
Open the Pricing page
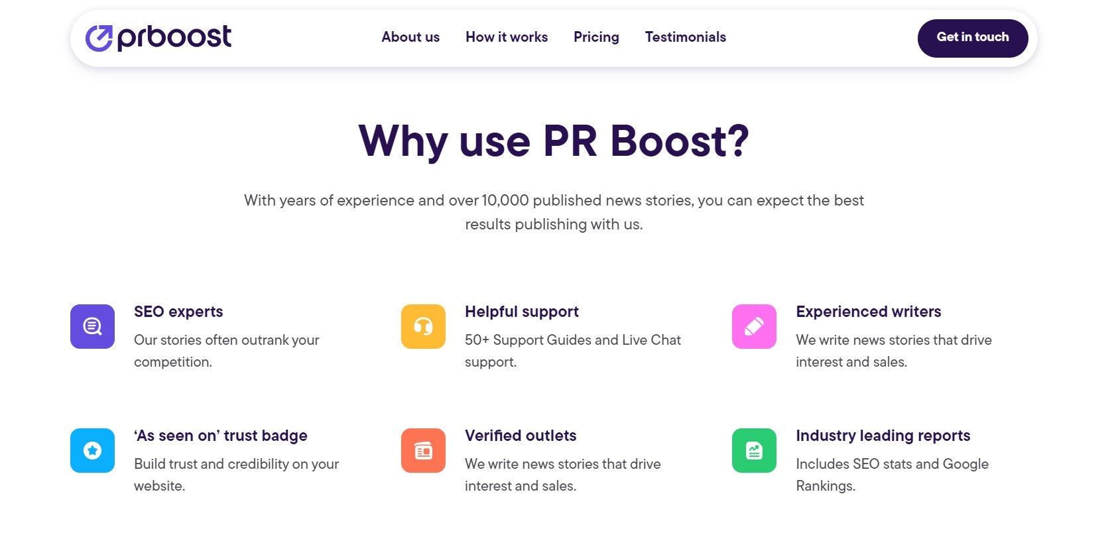[x=596, y=37]
